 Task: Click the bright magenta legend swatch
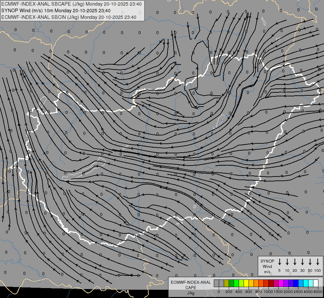(x=281, y=283)
